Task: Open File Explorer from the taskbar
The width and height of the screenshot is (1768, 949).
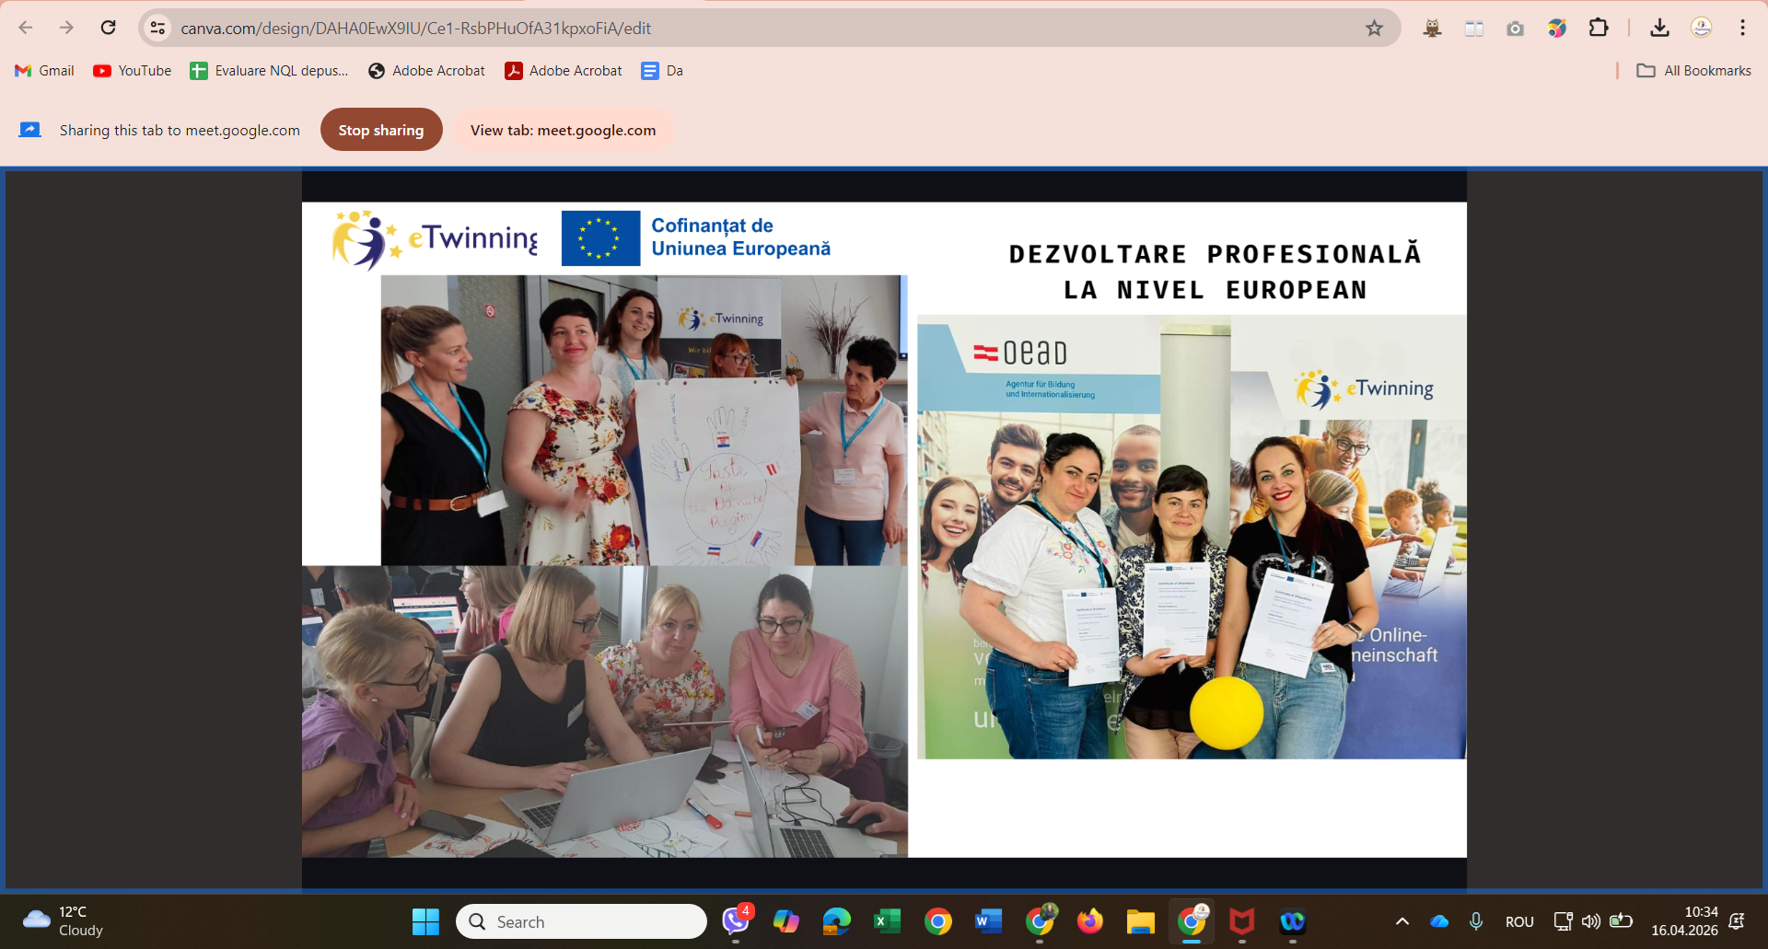Action: click(1140, 921)
